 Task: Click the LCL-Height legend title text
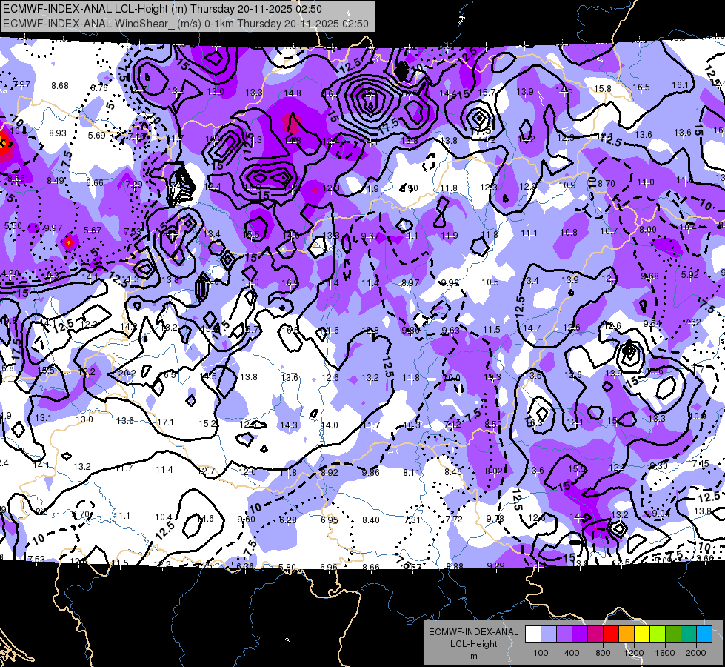pyautogui.click(x=473, y=644)
